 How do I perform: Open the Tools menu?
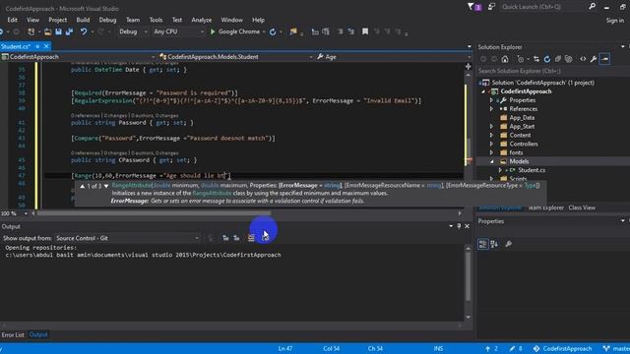click(156, 20)
